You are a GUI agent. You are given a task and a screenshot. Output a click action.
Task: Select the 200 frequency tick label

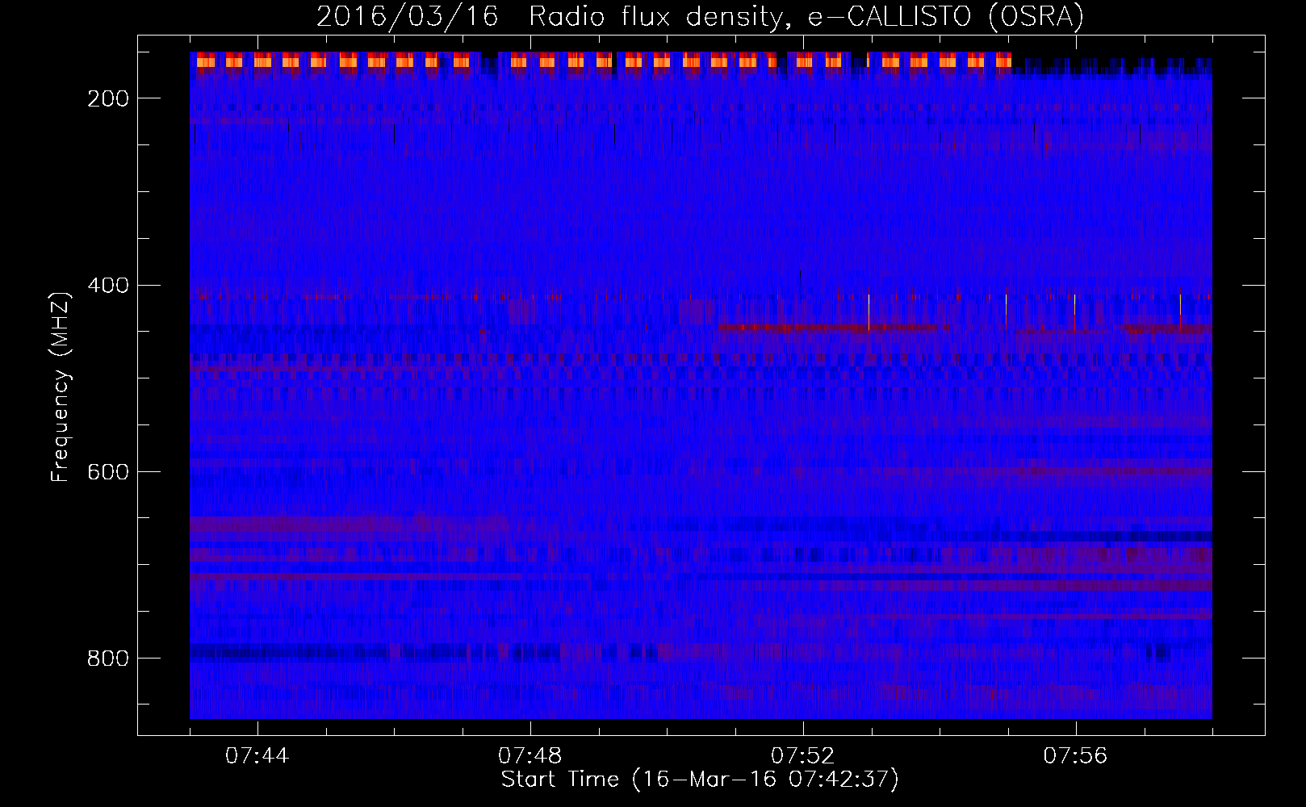pyautogui.click(x=108, y=98)
